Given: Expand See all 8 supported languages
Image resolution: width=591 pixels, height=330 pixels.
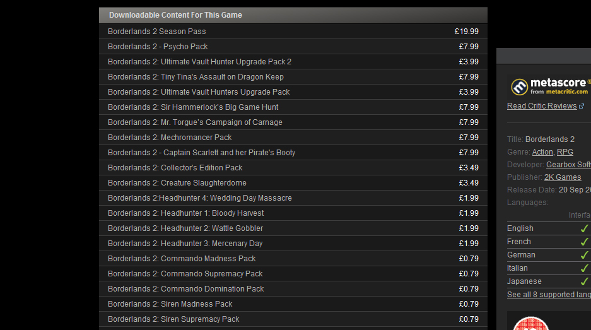Looking at the screenshot, I should (549, 295).
